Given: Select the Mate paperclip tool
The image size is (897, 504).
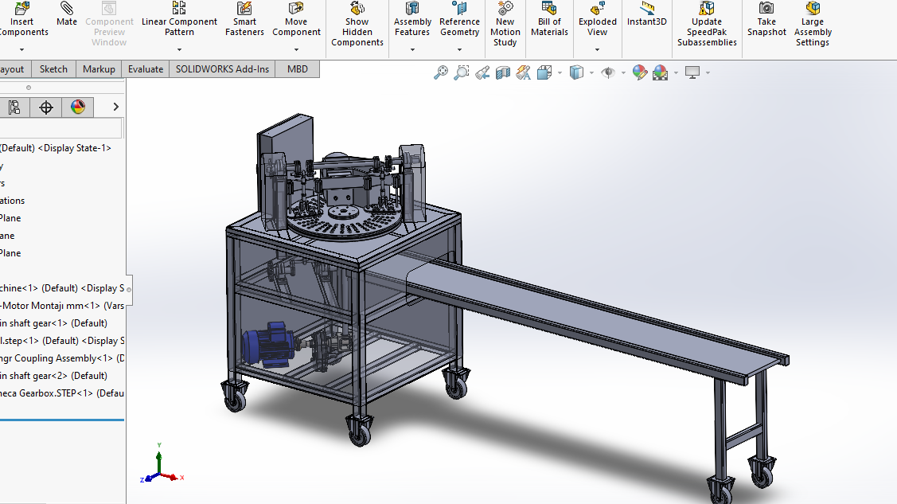Looking at the screenshot, I should 66,14.
